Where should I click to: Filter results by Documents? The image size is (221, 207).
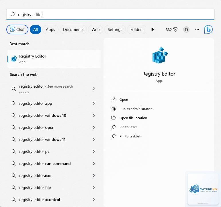73,29
